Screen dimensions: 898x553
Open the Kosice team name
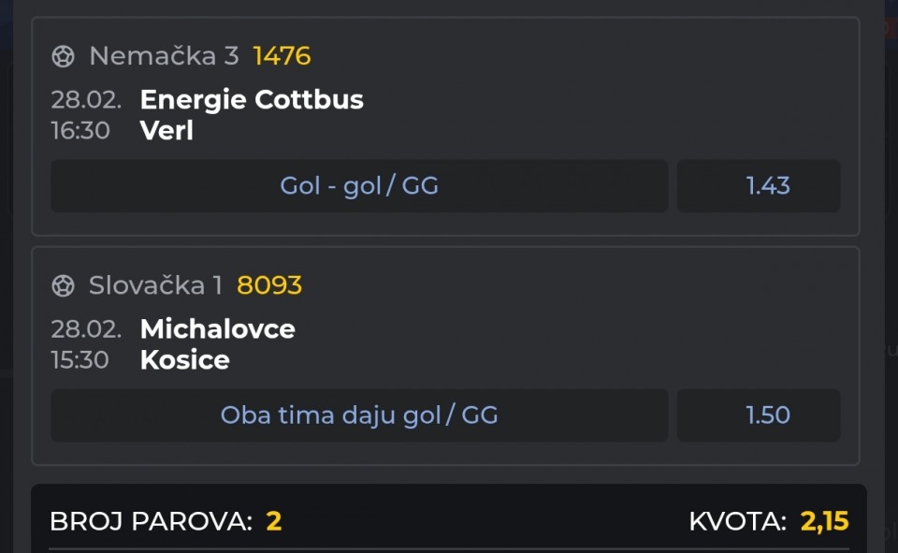[184, 359]
